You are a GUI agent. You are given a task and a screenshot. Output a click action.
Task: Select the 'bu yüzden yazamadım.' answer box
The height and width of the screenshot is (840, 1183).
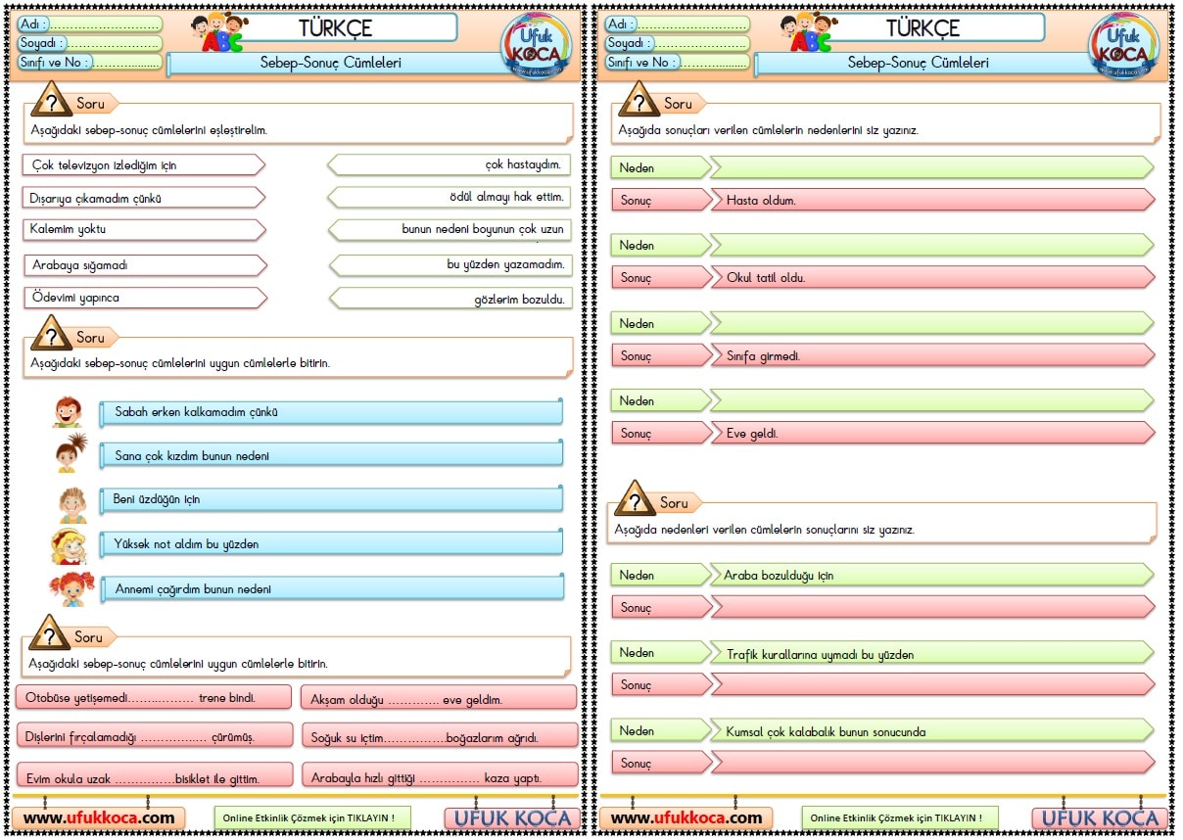tap(450, 264)
